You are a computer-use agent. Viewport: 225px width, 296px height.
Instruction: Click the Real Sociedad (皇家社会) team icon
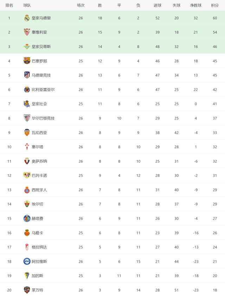coord(27,104)
